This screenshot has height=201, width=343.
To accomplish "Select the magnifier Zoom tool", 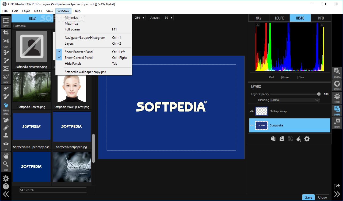I will (6, 164).
